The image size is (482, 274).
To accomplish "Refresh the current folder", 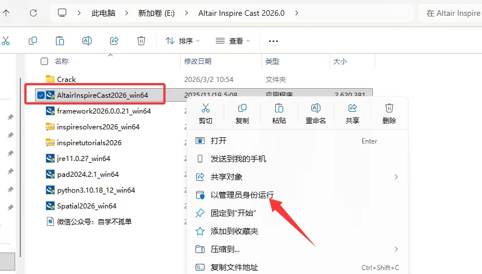I will coord(33,13).
